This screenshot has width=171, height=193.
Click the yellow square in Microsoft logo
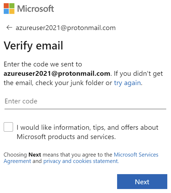tap(12, 11)
